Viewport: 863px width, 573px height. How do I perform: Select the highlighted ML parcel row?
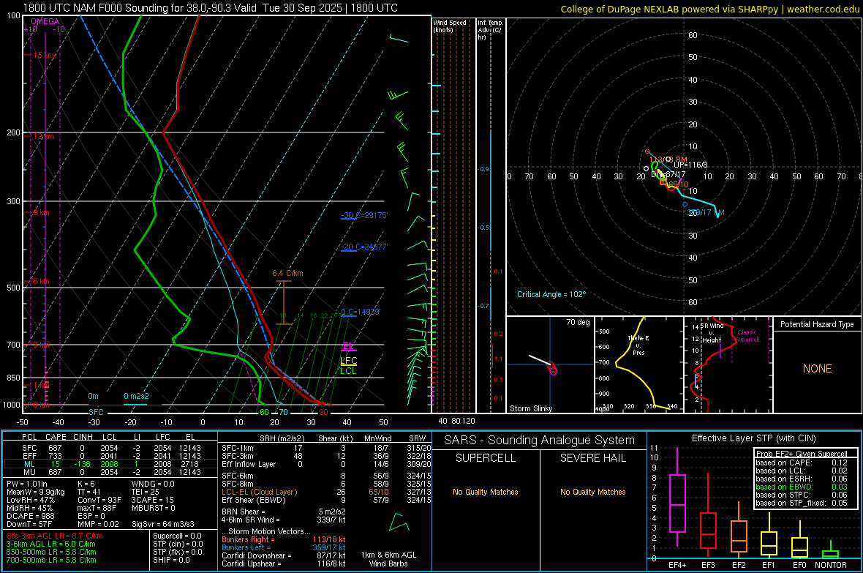111,464
